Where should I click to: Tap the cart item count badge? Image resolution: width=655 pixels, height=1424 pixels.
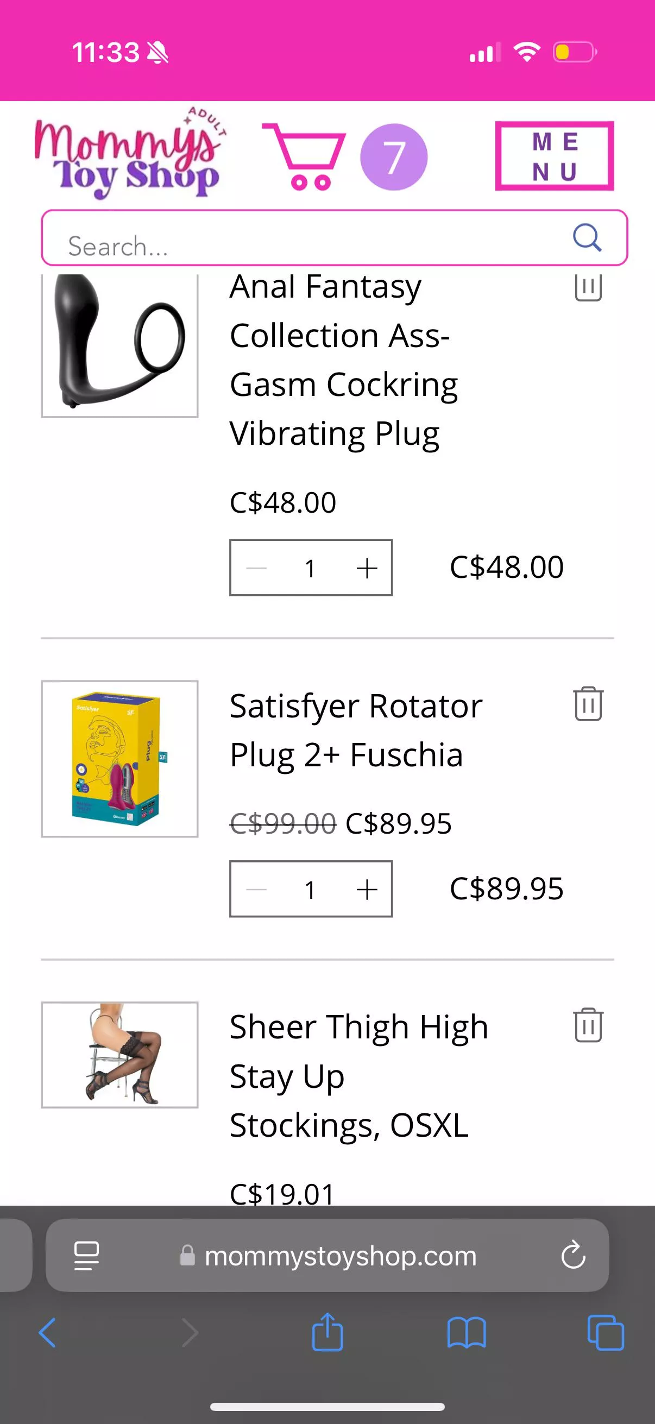(x=394, y=157)
